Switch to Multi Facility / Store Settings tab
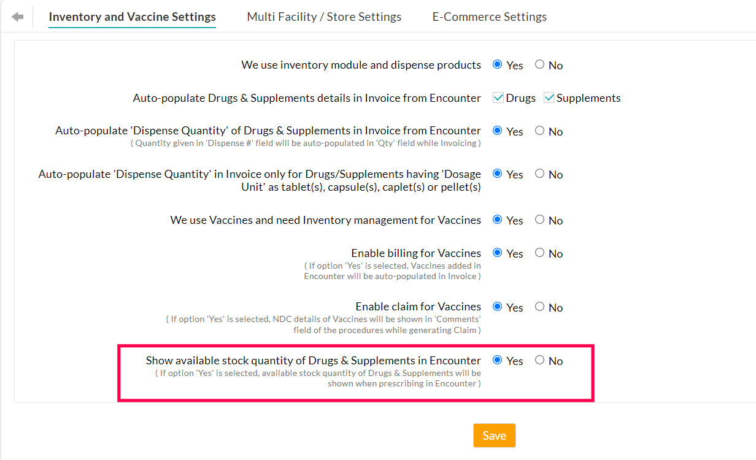Viewport: 756px width, 460px height. [323, 17]
